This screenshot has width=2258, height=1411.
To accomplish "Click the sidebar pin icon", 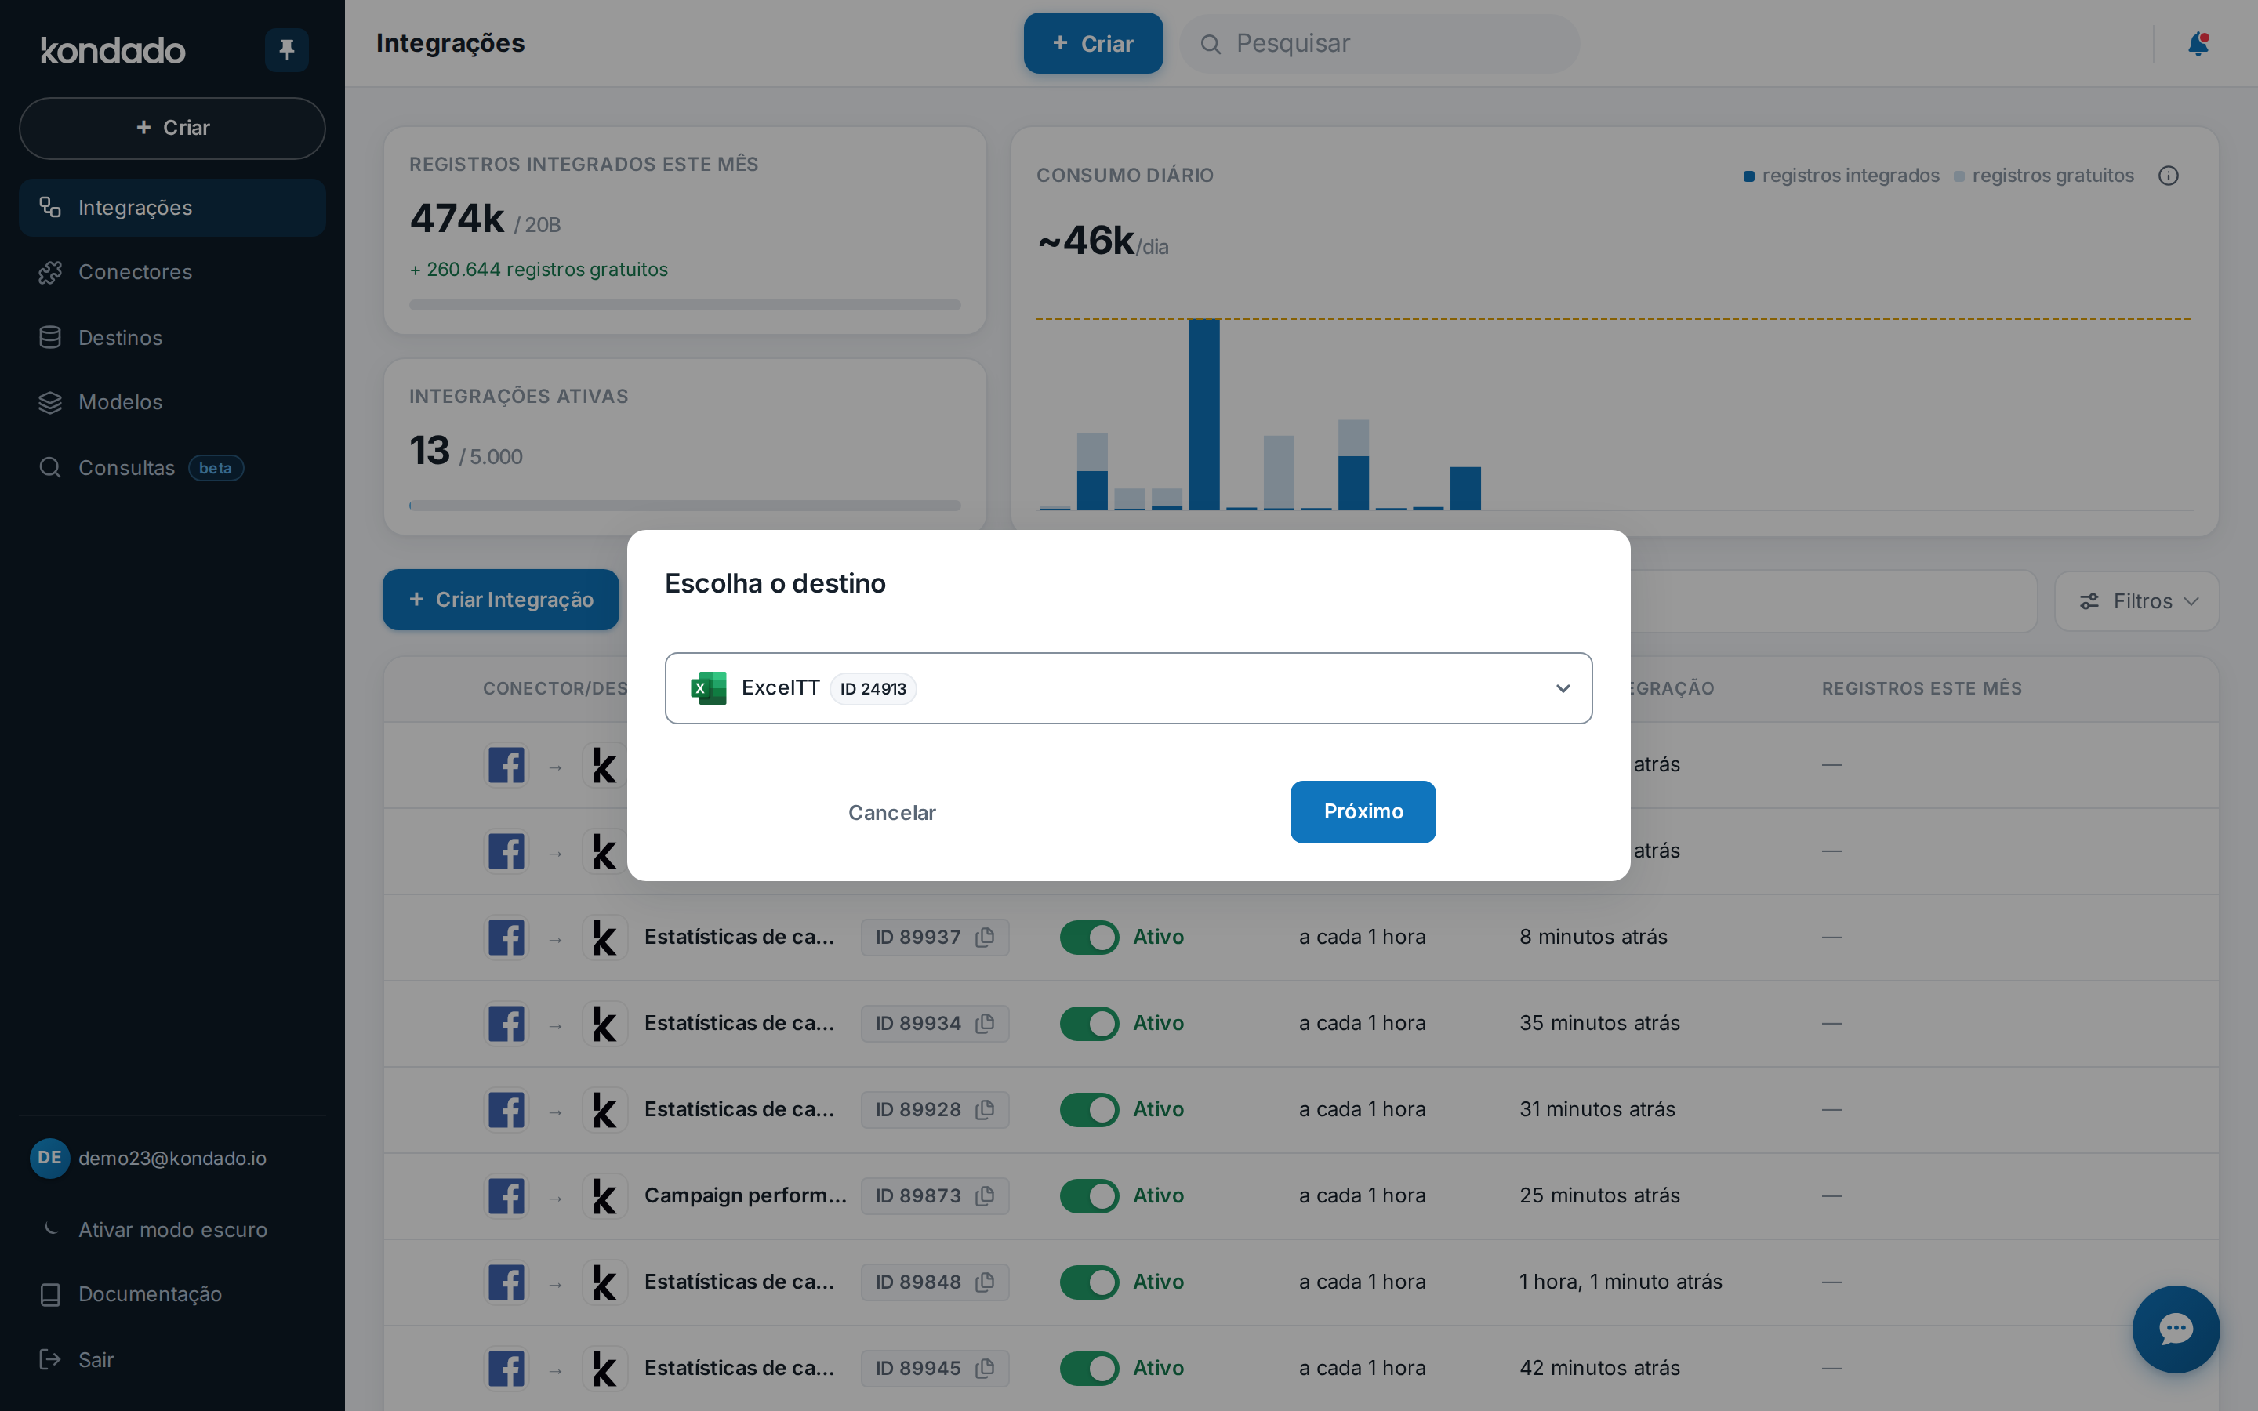I will point(286,49).
